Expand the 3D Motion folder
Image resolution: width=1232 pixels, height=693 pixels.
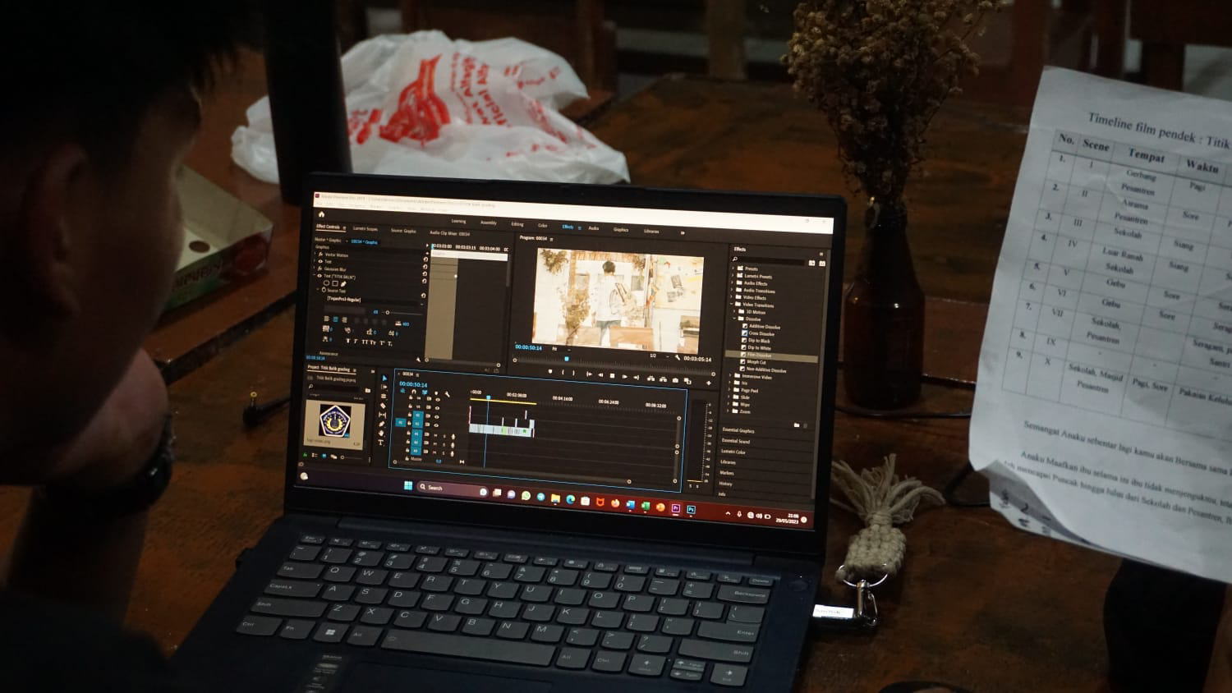734,311
